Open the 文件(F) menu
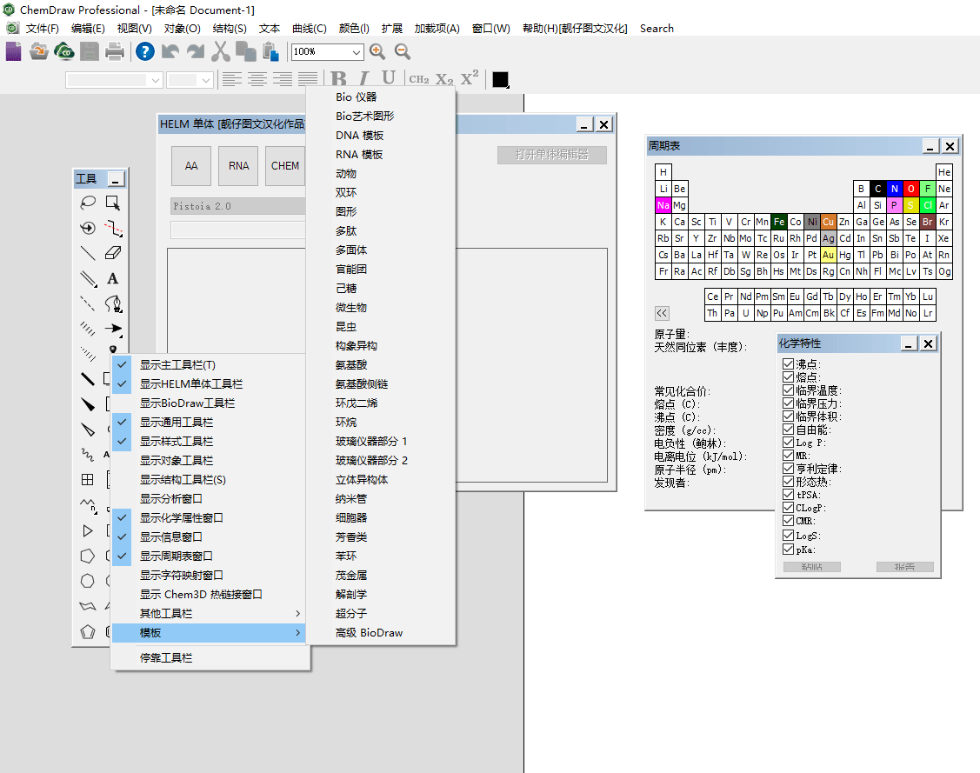This screenshot has width=980, height=773. click(x=42, y=28)
